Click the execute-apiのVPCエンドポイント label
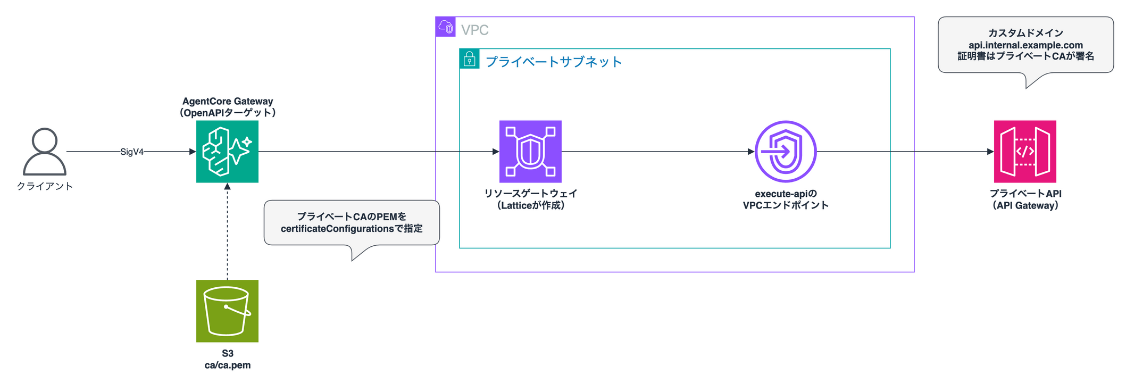1126x383 pixels. (x=786, y=199)
